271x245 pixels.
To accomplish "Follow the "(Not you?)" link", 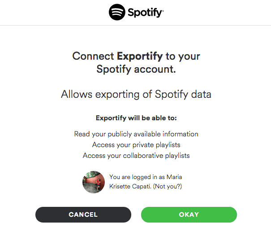I will pyautogui.click(x=168, y=186).
